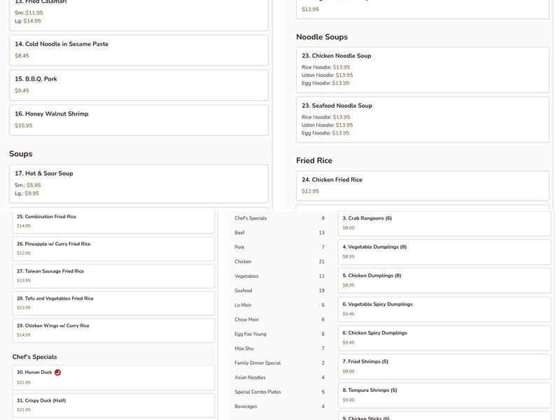Select the Seafood Noodle Soup item
The width and height of the screenshot is (560, 420).
422,119
